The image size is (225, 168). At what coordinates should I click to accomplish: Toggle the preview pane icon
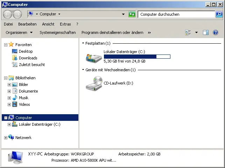206,32
